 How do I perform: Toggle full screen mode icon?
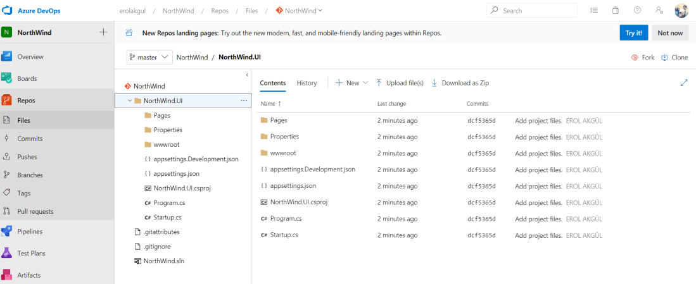point(684,83)
